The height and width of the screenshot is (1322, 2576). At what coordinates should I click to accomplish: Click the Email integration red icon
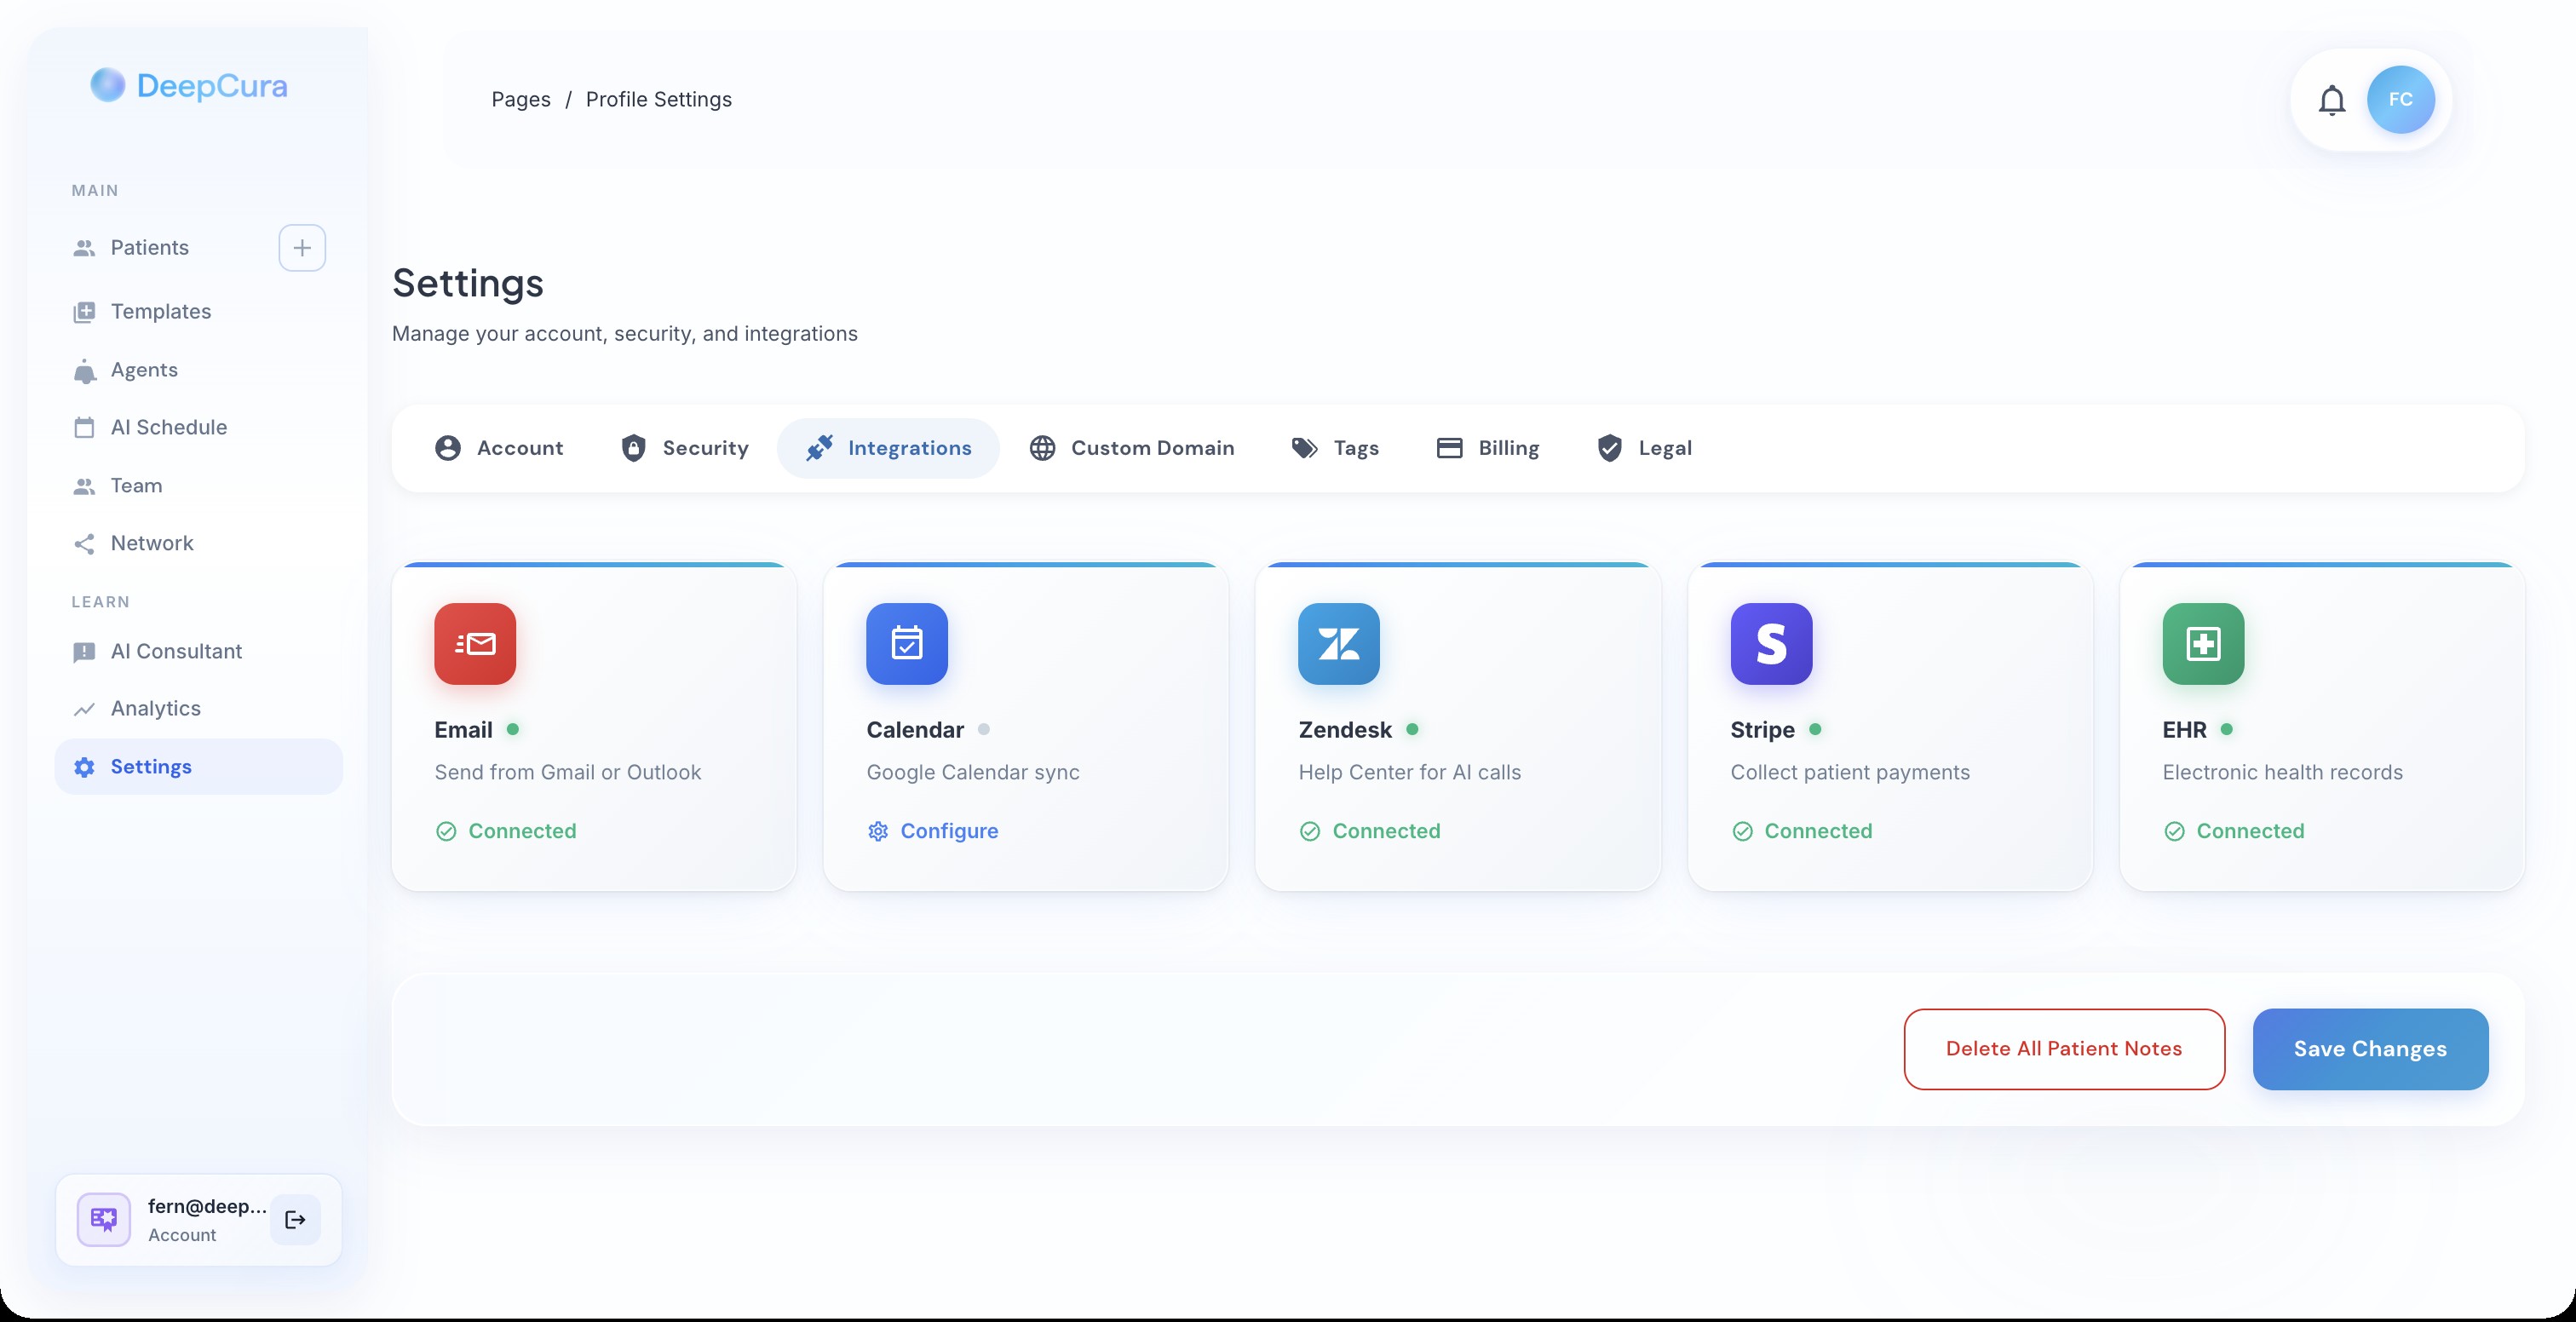[x=475, y=644]
